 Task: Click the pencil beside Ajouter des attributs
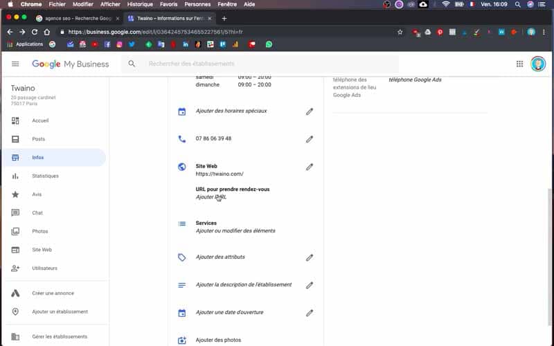(310, 257)
